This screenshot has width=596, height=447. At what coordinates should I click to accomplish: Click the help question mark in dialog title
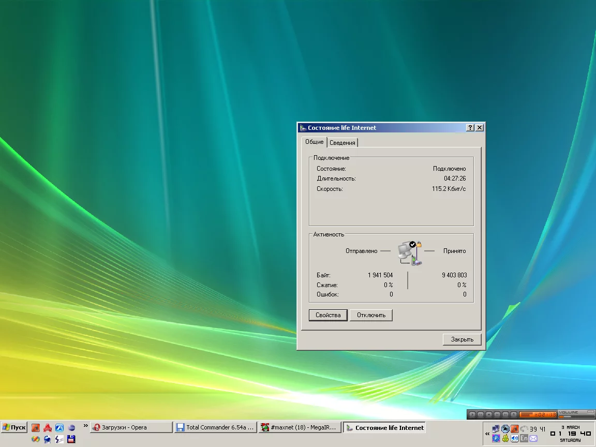click(x=470, y=128)
